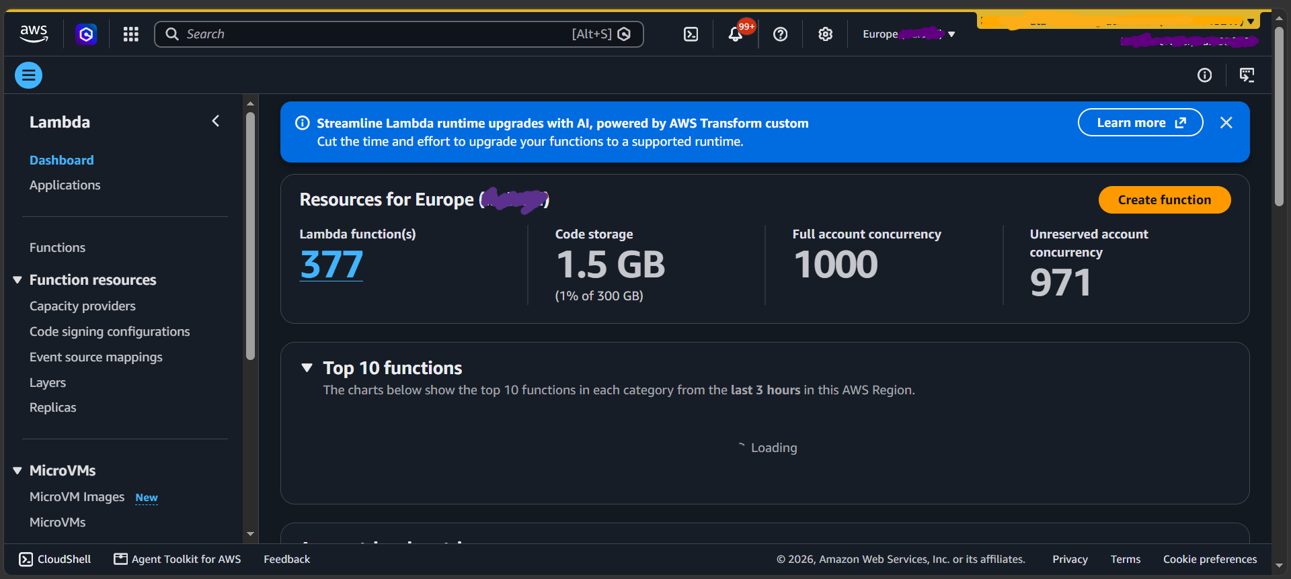Collapse the Lambda side navigation
Viewport: 1291px width, 579px height.
[x=216, y=121]
